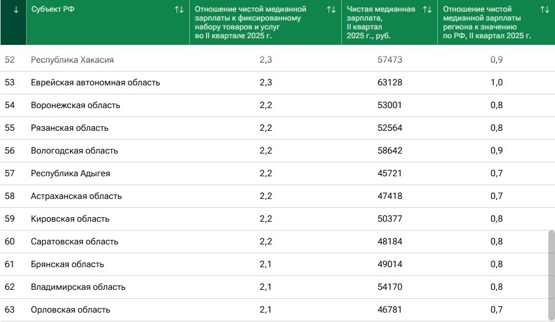Click Воронежская область region name

(x=75, y=105)
